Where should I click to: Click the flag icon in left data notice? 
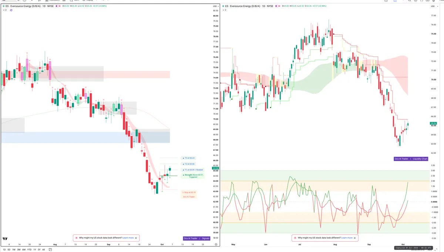tap(76, 238)
